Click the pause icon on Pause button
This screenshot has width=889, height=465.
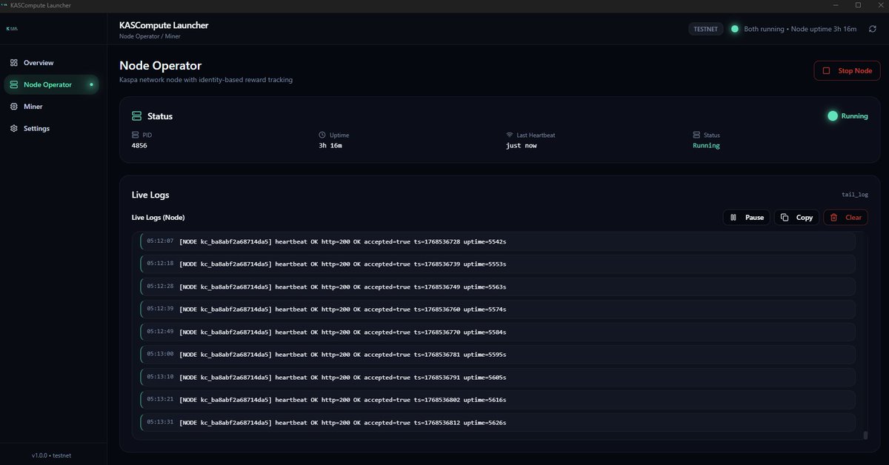(x=733, y=218)
